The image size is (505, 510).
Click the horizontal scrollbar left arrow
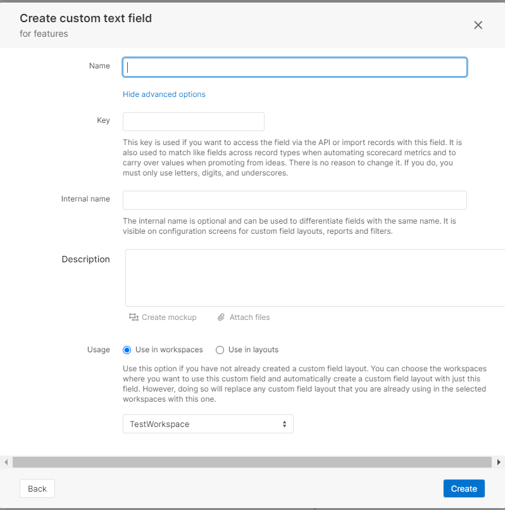tap(6, 462)
